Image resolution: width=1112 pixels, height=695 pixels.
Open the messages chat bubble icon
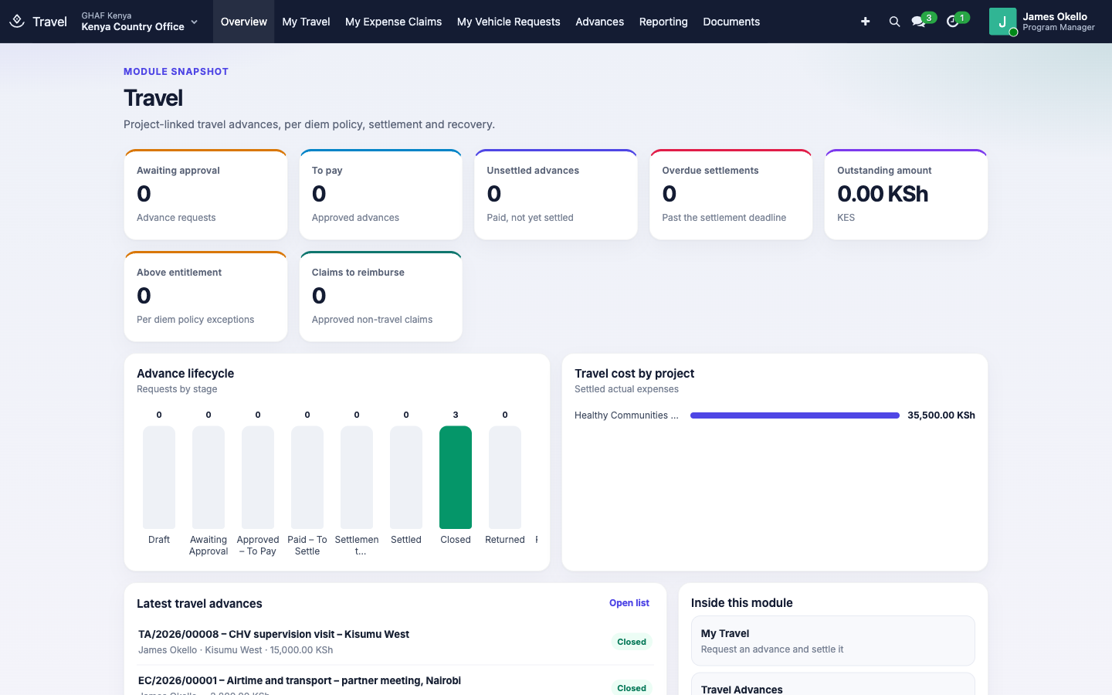[918, 22]
